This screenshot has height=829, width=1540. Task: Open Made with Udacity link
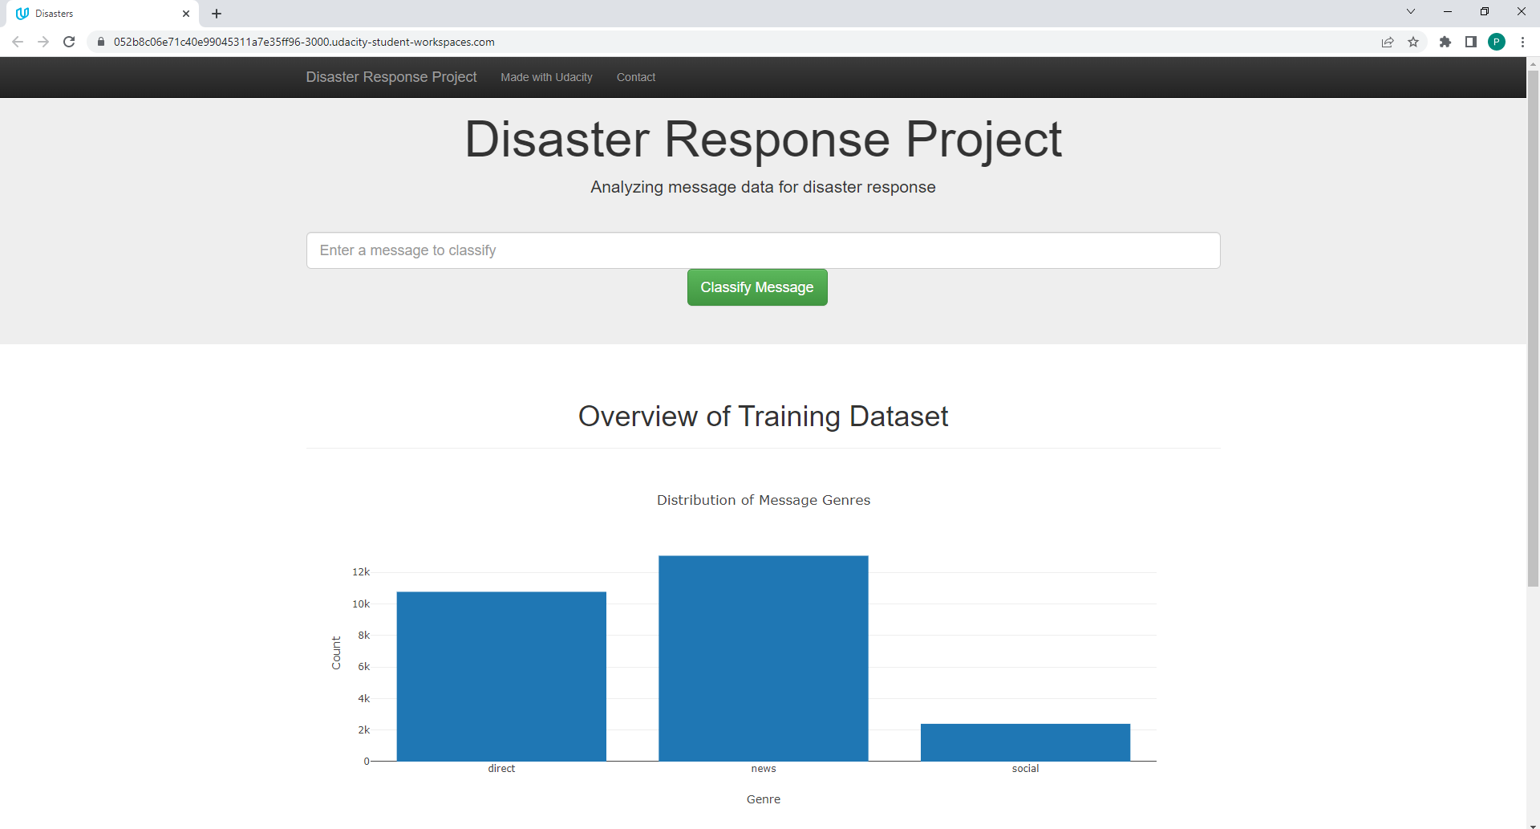(546, 77)
